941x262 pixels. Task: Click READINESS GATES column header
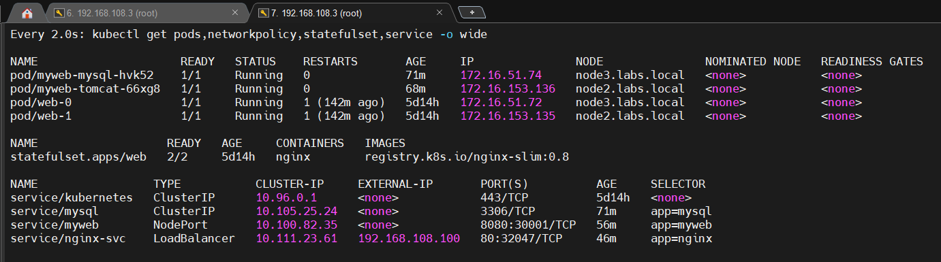pos(872,61)
